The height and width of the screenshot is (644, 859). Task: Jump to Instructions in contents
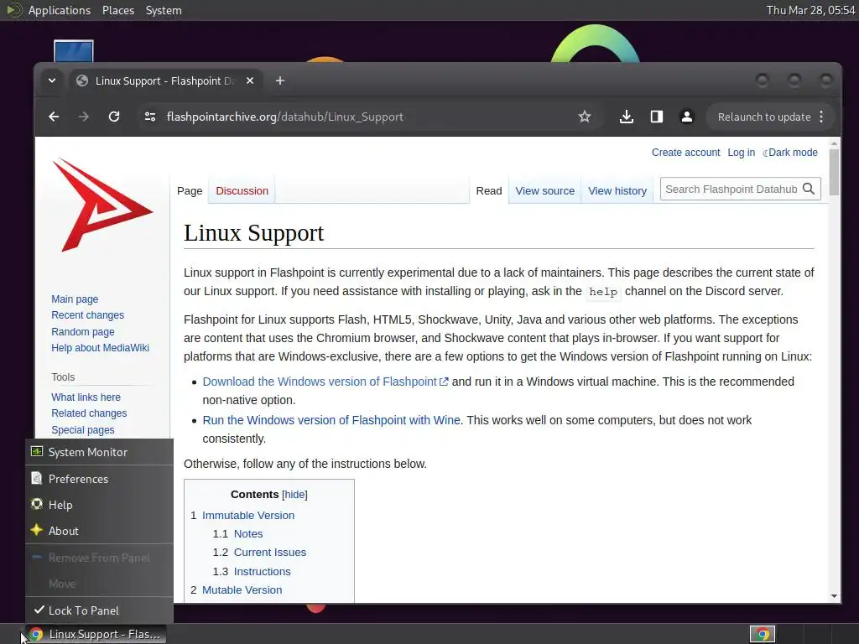pos(263,572)
